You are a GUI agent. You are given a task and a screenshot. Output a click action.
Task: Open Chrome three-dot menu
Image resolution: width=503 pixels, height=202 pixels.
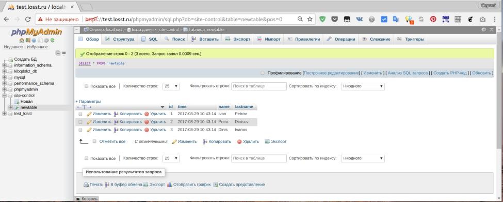[x=495, y=19]
